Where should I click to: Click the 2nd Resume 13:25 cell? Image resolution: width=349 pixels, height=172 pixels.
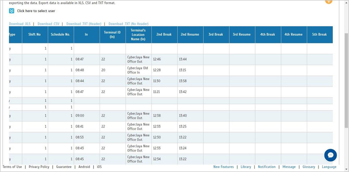(190, 127)
